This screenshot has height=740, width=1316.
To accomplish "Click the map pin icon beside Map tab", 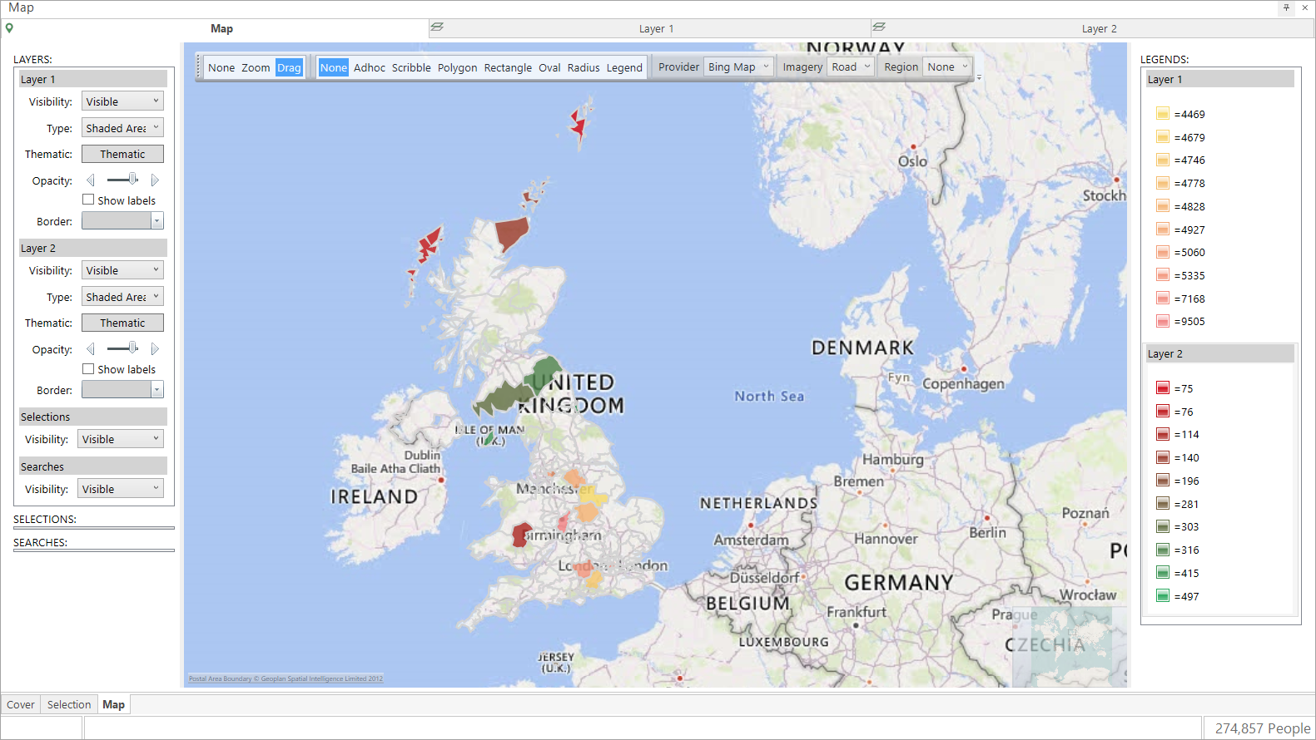I will (9, 28).
